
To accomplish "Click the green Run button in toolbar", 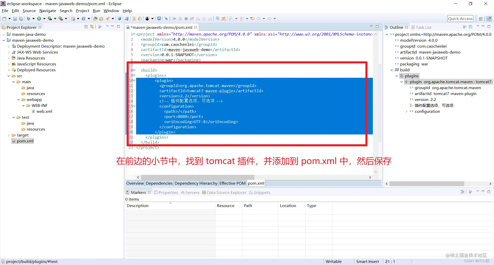I will 39,19.
